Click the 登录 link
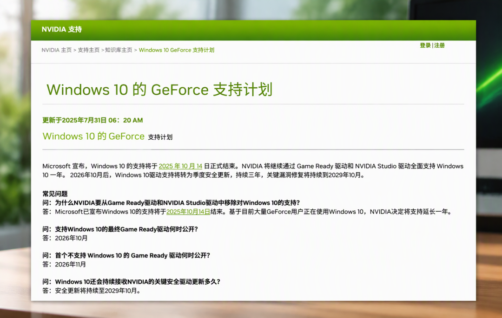502x318 pixels. pos(425,45)
